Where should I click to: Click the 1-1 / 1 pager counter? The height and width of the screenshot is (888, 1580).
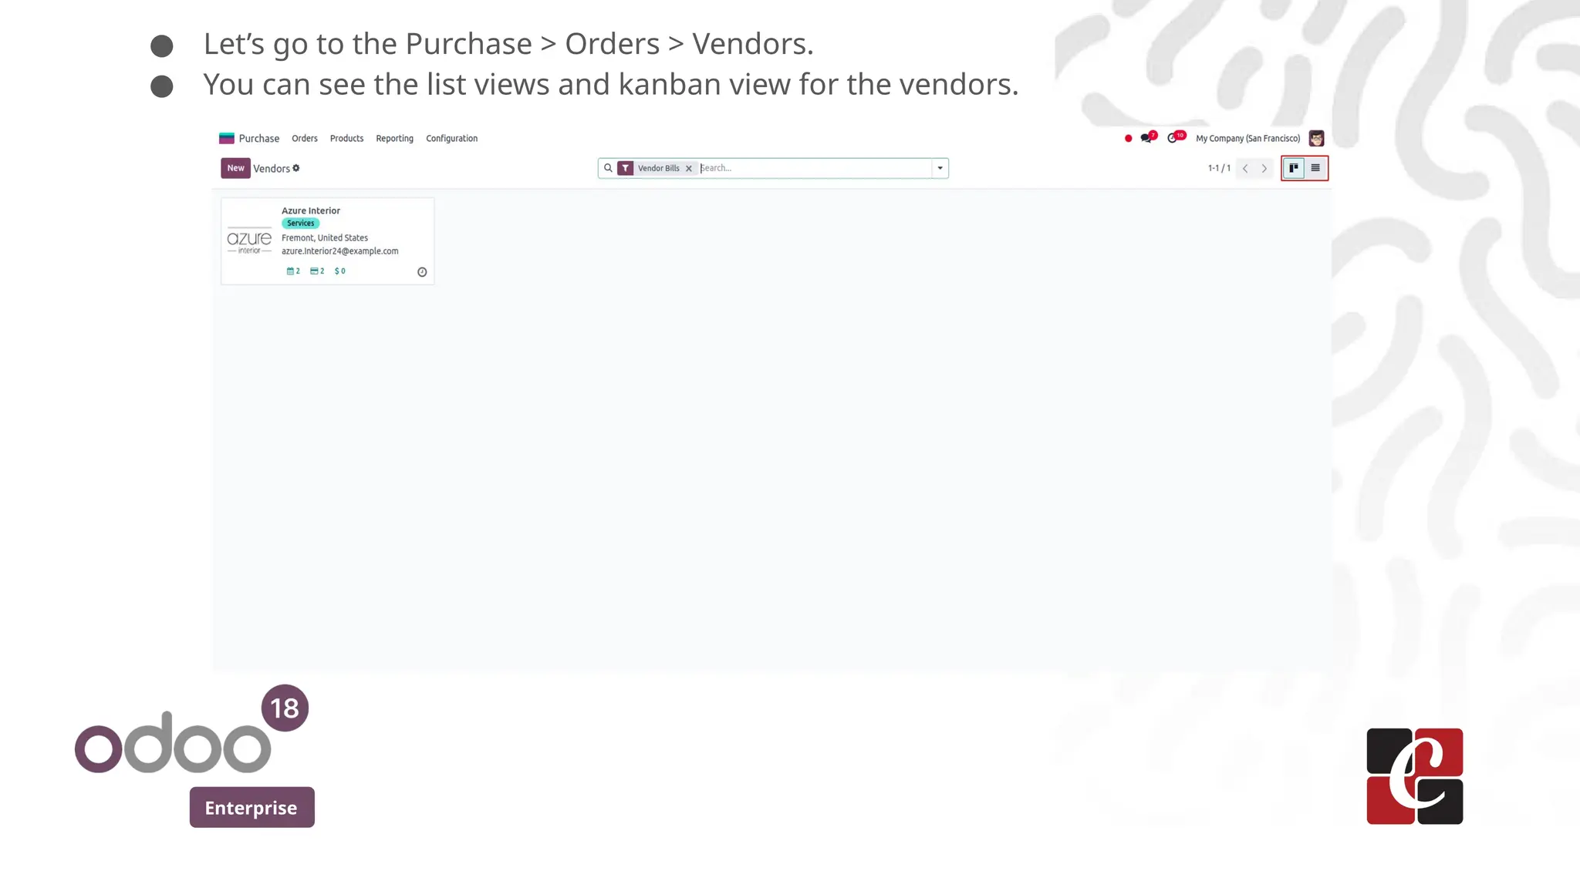[1219, 168]
